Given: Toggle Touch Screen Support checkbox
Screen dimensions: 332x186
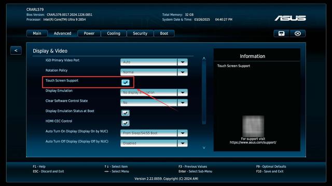Looking at the screenshot, I should click(126, 83).
